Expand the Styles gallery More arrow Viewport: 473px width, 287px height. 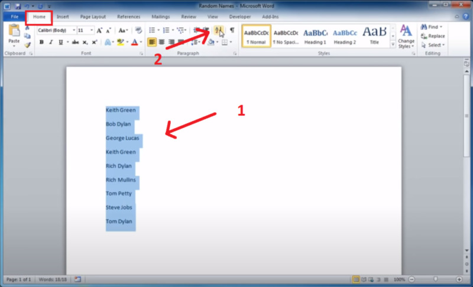coord(393,44)
